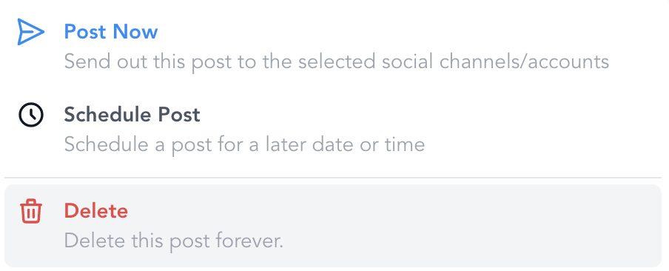This screenshot has height=271, width=669.
Task: Publish immediately via the paper plane icon
Action: [31, 32]
